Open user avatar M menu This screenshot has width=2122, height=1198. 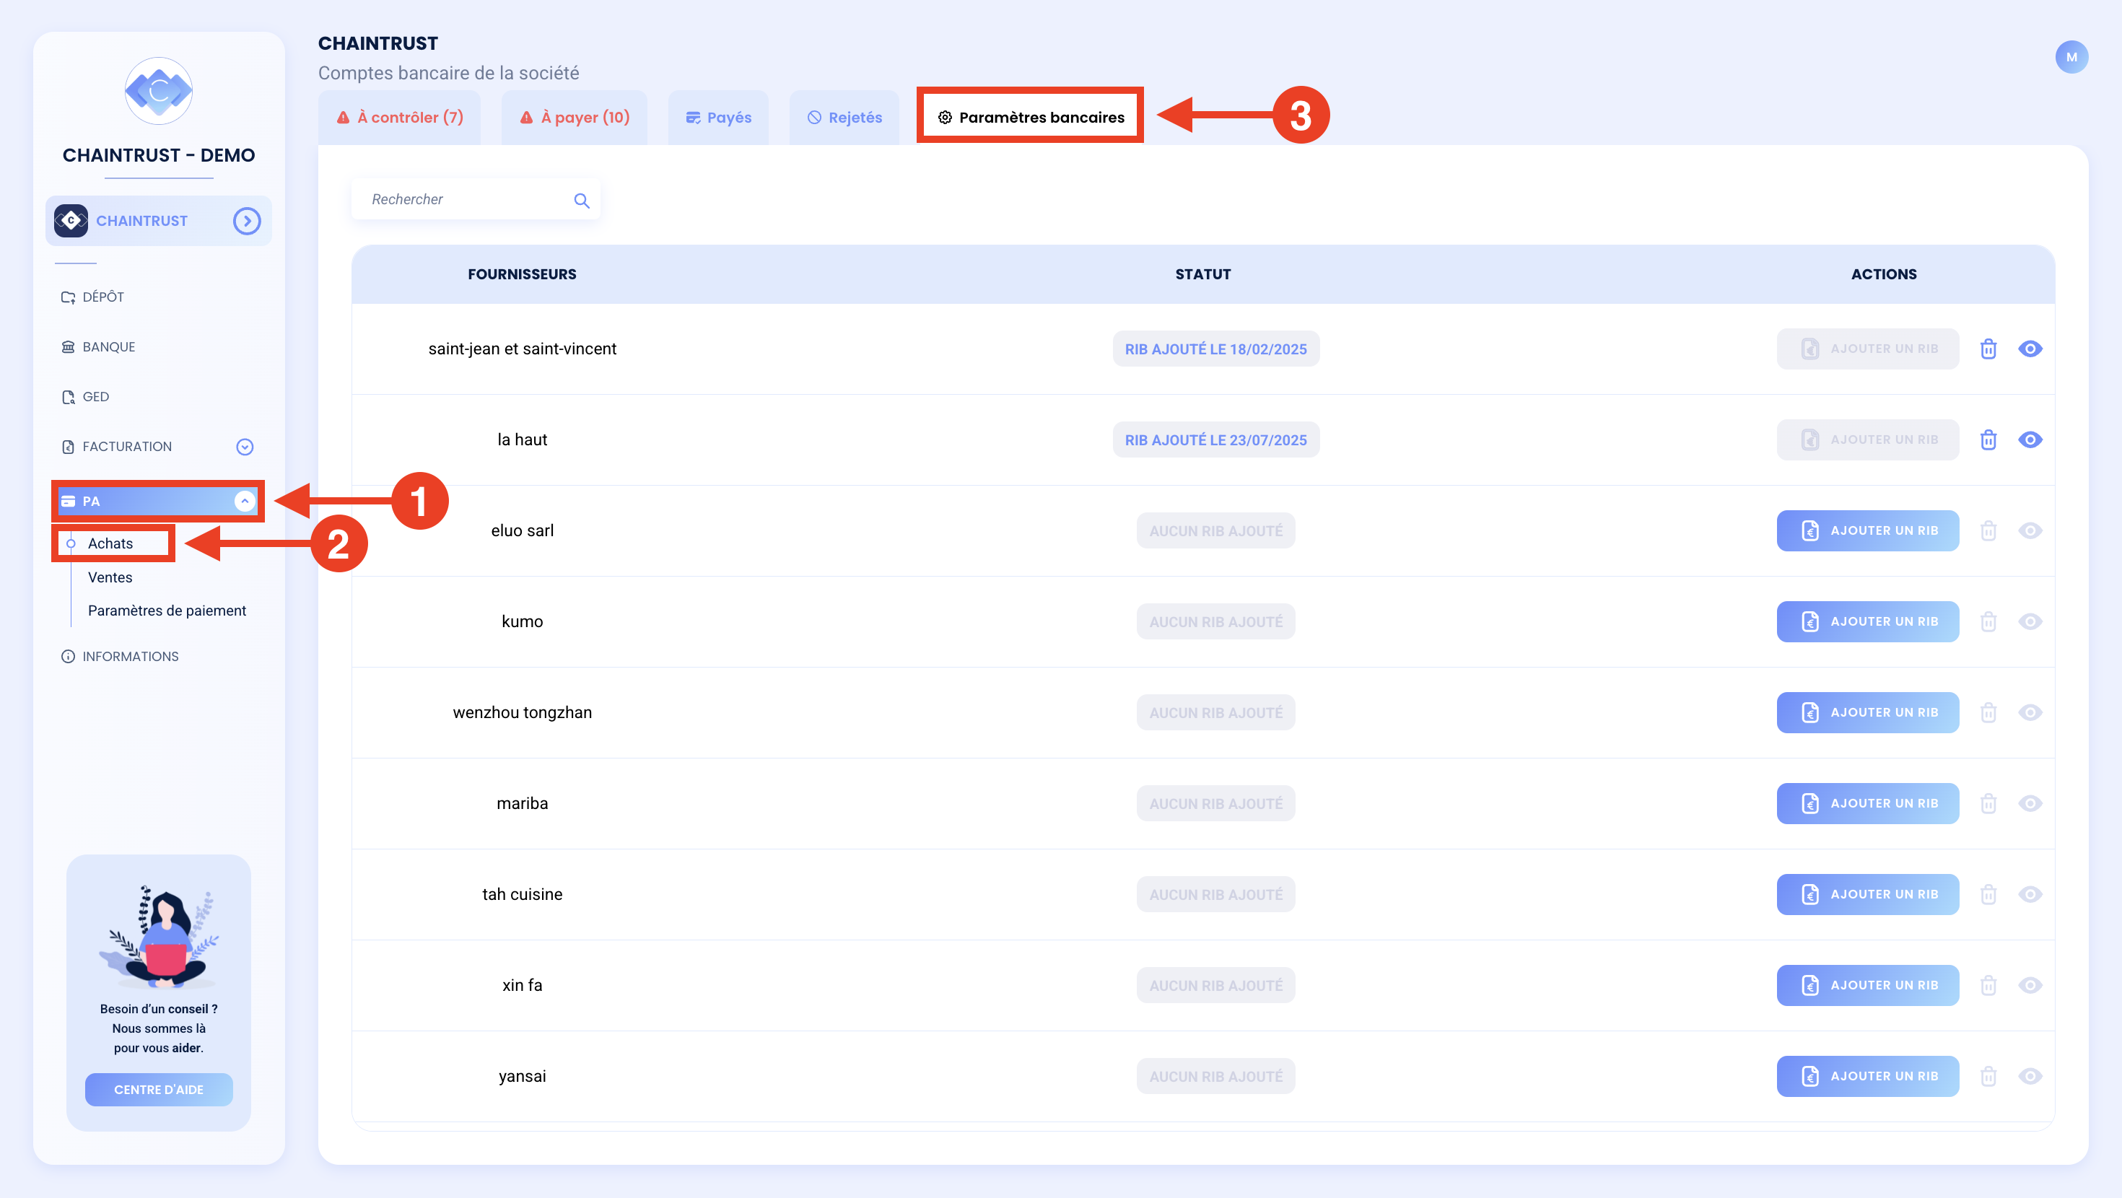(x=2071, y=57)
